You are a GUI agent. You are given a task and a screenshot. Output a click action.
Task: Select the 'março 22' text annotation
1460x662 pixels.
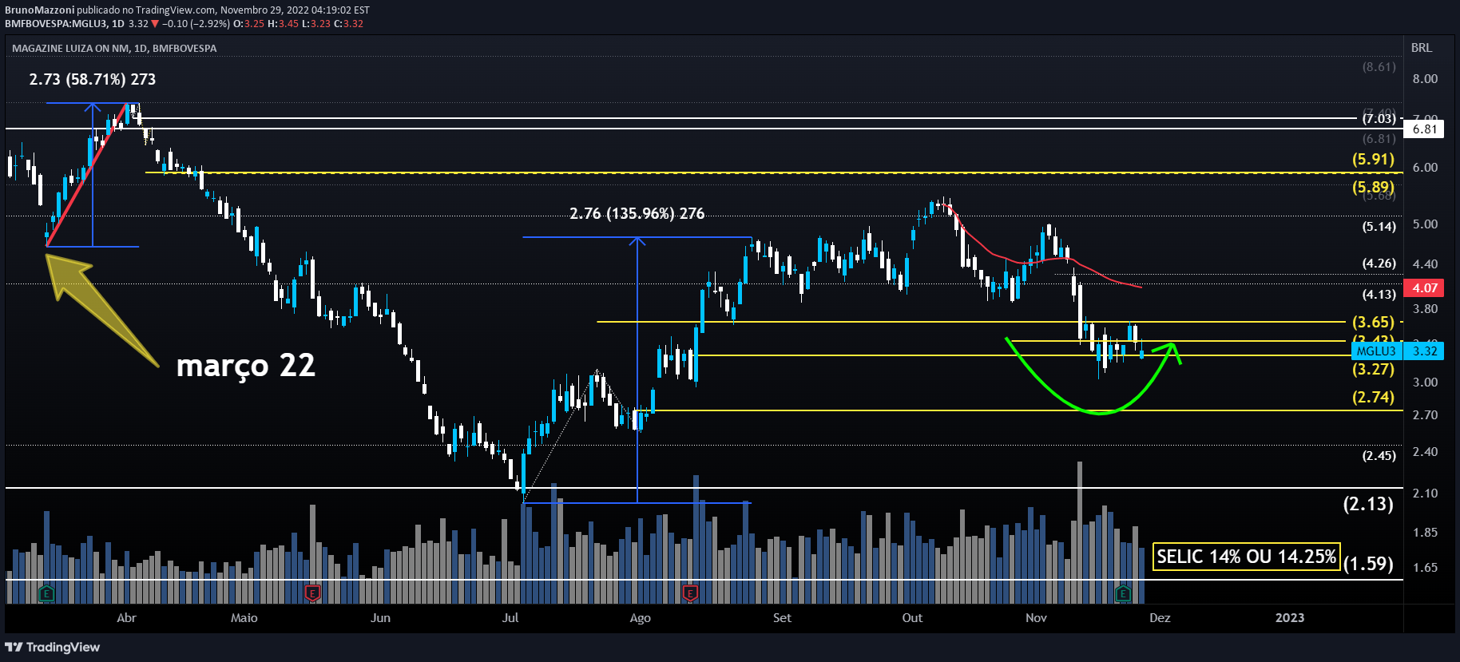(x=246, y=366)
